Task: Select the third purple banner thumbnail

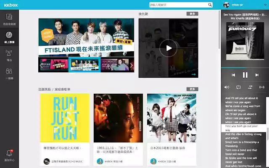Action: (115, 64)
